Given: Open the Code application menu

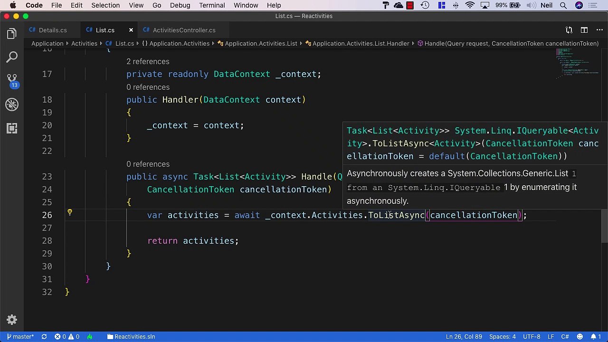Looking at the screenshot, I should coord(34,5).
